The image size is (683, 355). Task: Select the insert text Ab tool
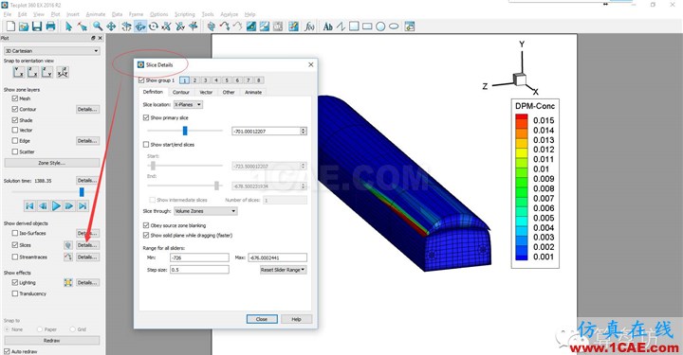[327, 27]
